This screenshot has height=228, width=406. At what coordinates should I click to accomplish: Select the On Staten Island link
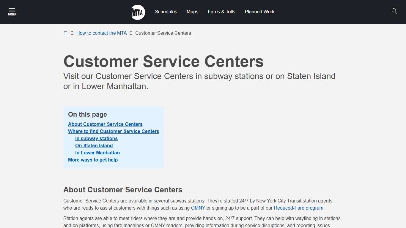94,145
